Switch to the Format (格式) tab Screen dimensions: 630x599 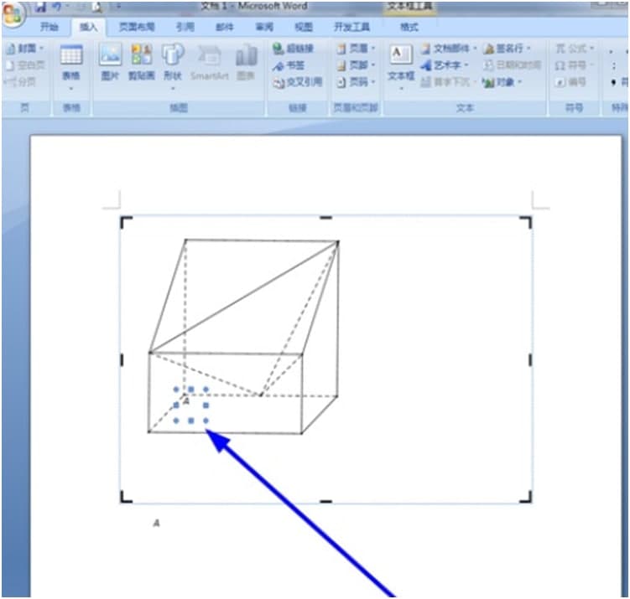409,27
